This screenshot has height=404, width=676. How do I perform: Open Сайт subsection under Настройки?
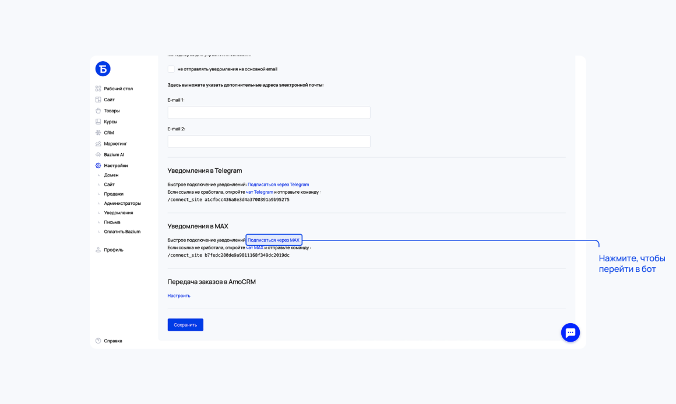pos(109,185)
